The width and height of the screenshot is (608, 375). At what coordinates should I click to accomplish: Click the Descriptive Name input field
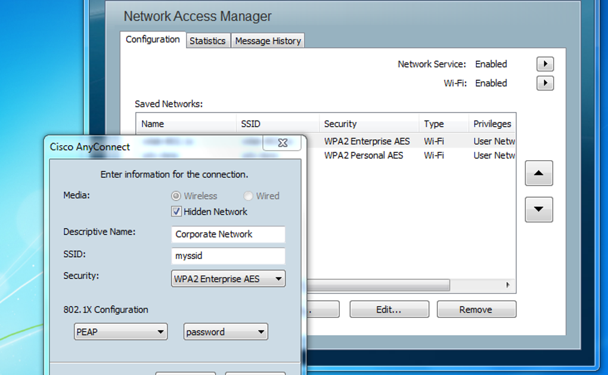(228, 235)
